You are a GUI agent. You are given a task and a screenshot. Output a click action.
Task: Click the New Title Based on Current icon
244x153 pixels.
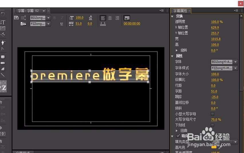16,18
